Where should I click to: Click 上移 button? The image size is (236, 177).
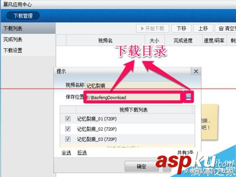203,28
